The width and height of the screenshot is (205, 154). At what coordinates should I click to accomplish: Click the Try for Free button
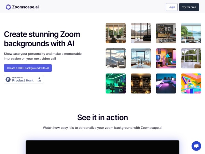coord(189,7)
